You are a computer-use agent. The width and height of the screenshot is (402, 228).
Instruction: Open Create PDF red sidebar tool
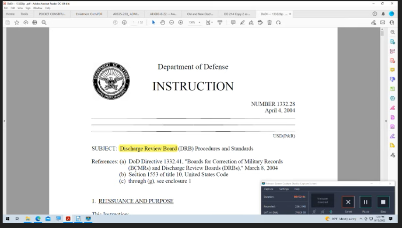pyautogui.click(x=392, y=61)
